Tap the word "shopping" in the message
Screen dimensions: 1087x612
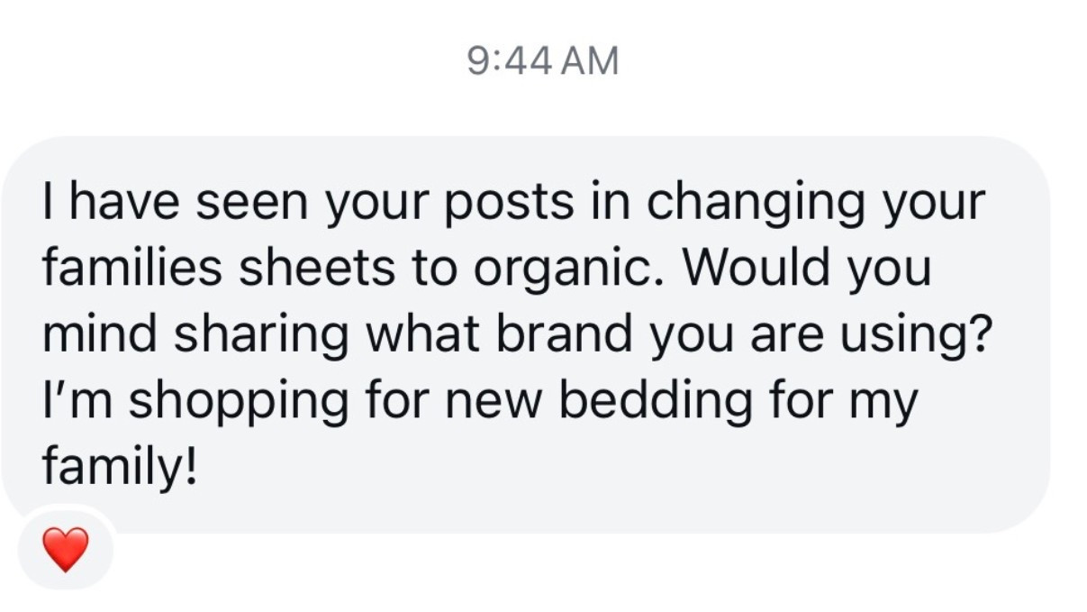point(237,403)
